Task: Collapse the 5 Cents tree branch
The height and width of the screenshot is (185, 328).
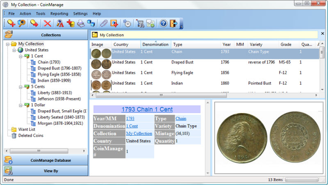Action: [x=21, y=87]
